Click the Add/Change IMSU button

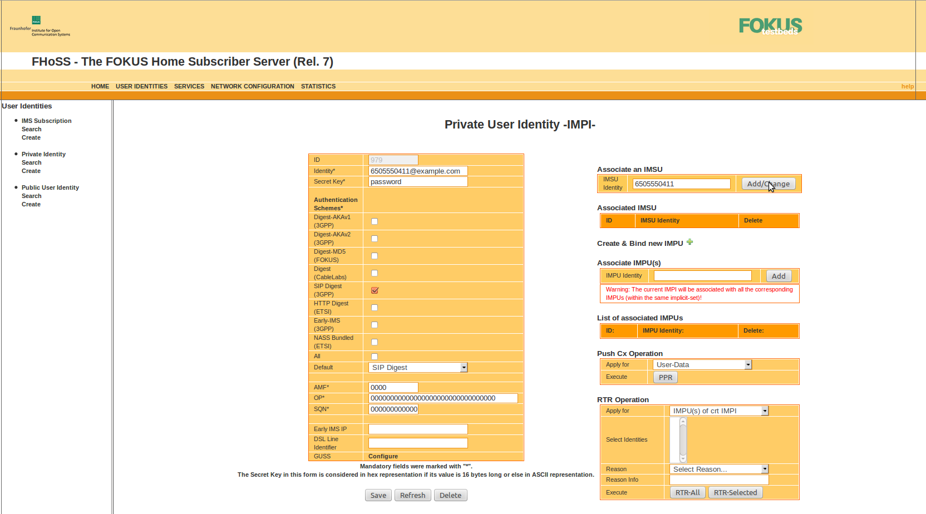pyautogui.click(x=768, y=184)
